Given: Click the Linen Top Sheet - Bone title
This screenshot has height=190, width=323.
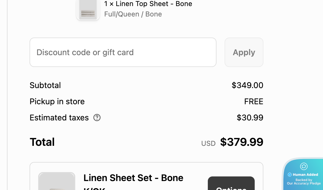Looking at the screenshot, I should 148,4.
